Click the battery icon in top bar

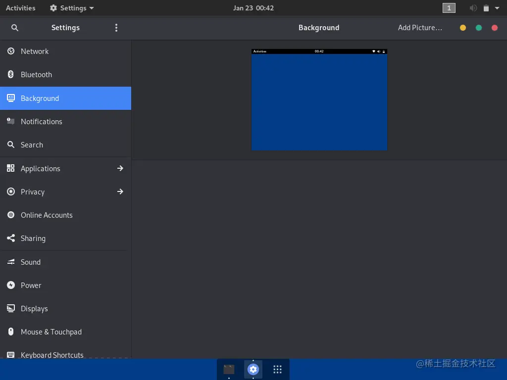[x=486, y=8]
